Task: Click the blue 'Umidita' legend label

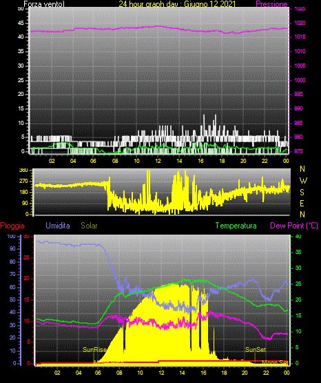Action: point(58,226)
